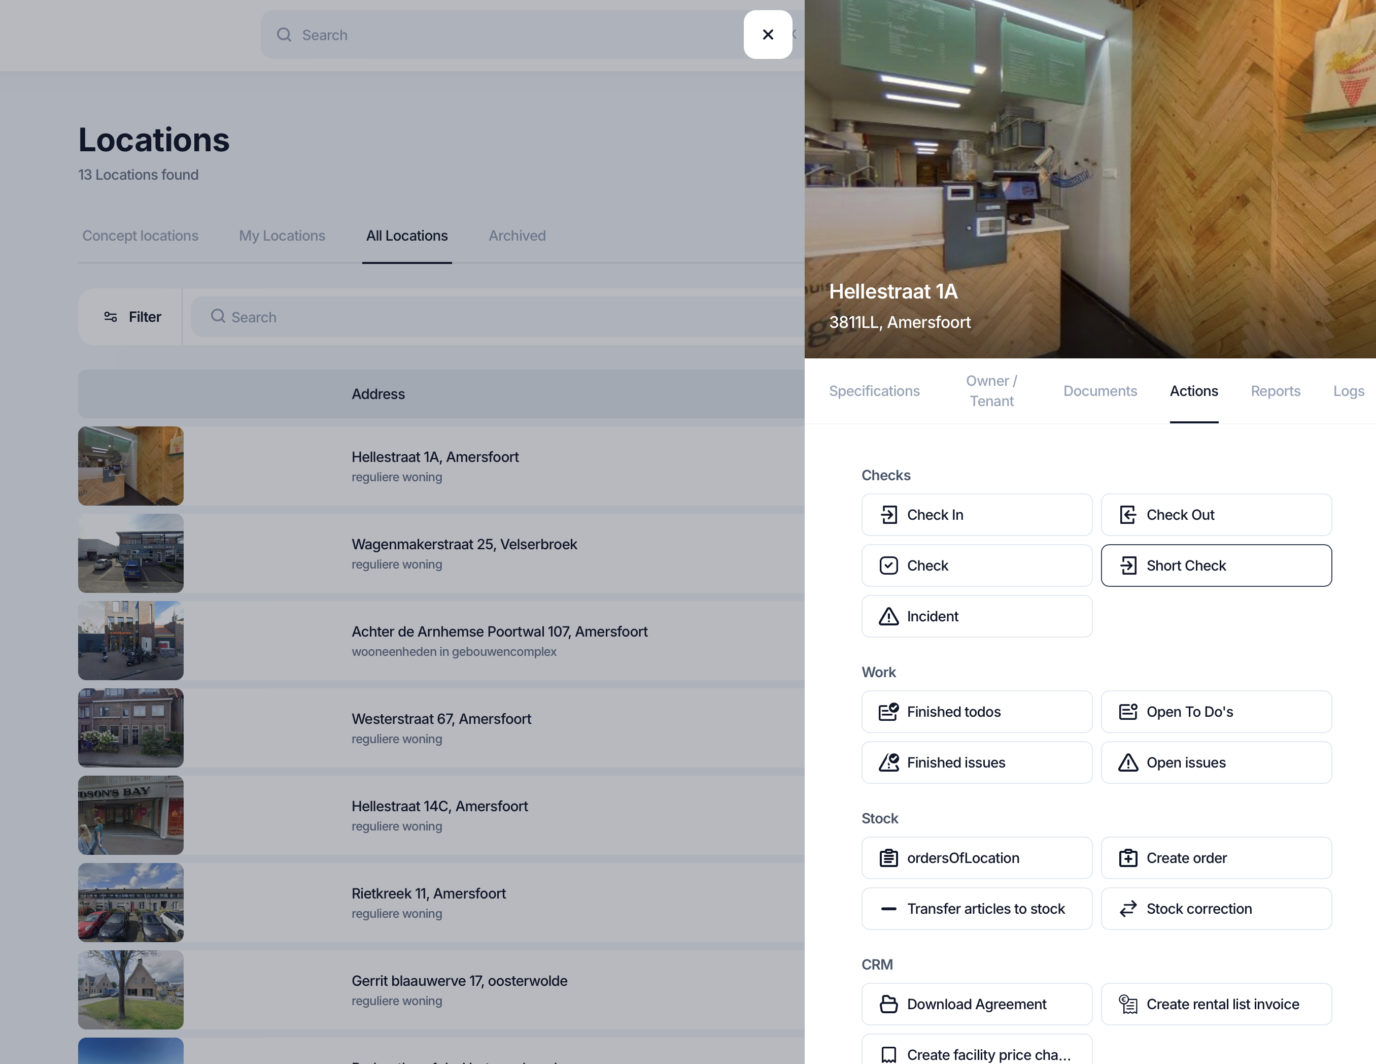
Task: Select the My Locations tab
Action: [282, 236]
